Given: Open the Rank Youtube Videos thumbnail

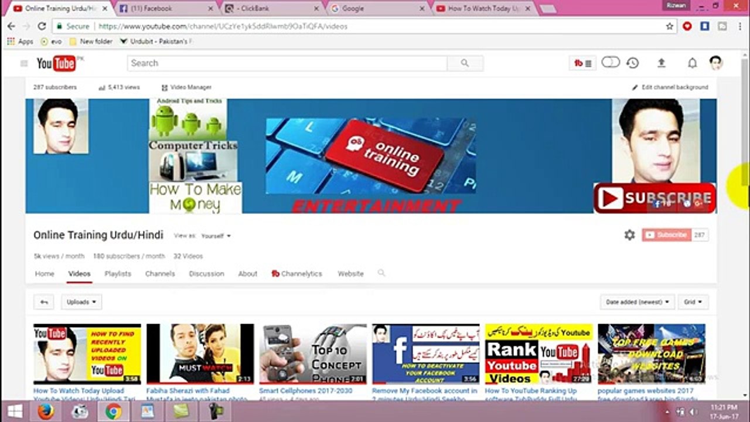Looking at the screenshot, I should pos(539,354).
